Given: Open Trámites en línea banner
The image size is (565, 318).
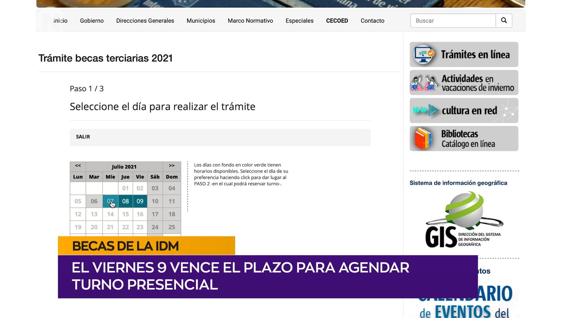Looking at the screenshot, I should 464,54.
